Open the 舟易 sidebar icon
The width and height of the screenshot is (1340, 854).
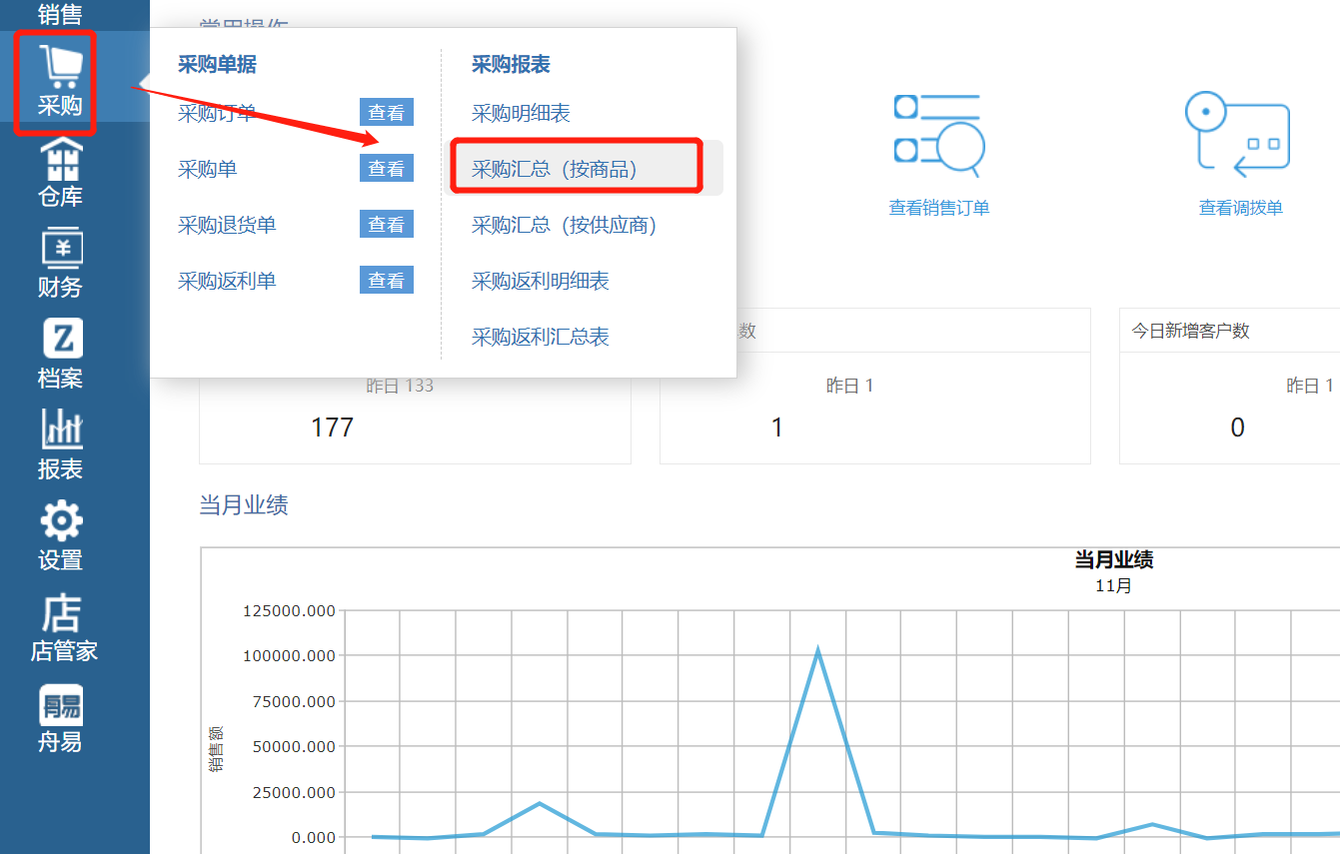click(61, 704)
